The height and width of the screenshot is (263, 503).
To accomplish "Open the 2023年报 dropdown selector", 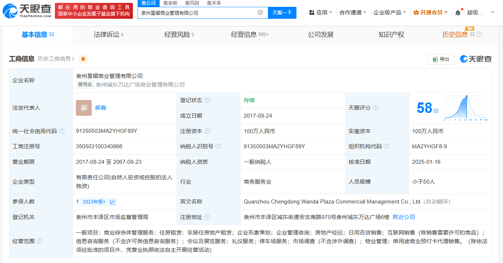I will tap(94, 202).
